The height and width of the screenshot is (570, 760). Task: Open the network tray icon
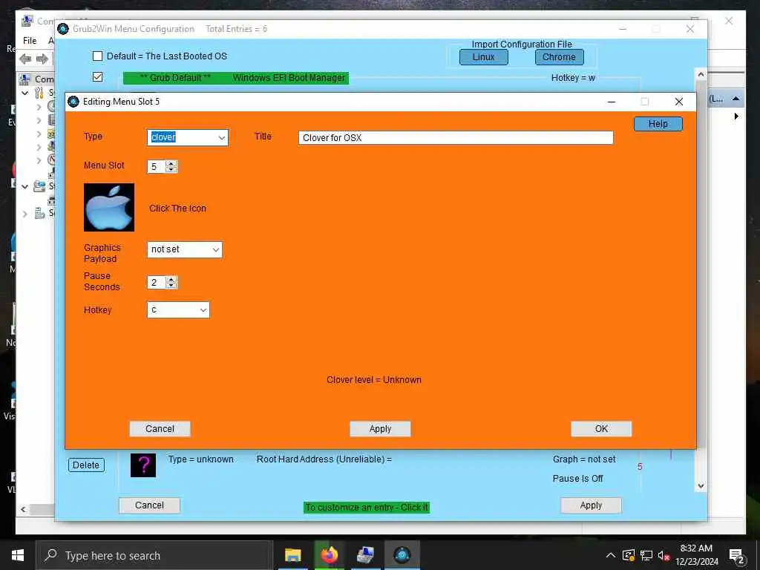click(x=646, y=555)
